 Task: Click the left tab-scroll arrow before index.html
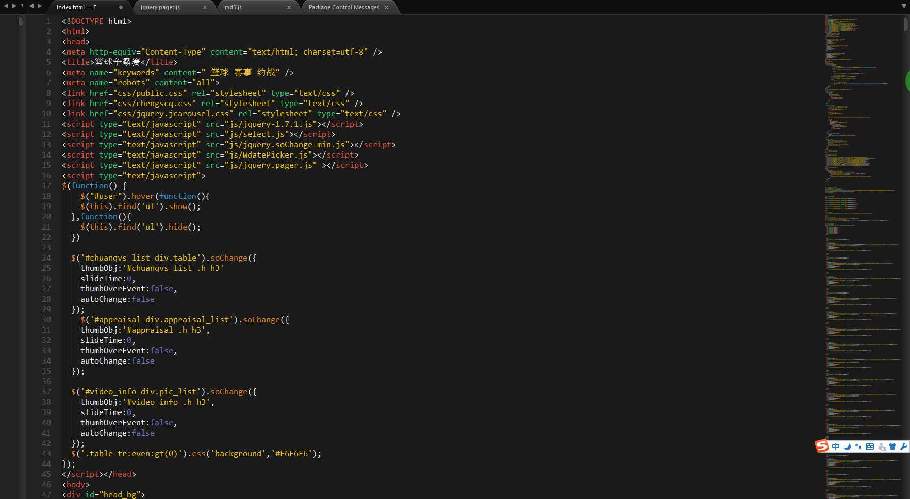[31, 6]
